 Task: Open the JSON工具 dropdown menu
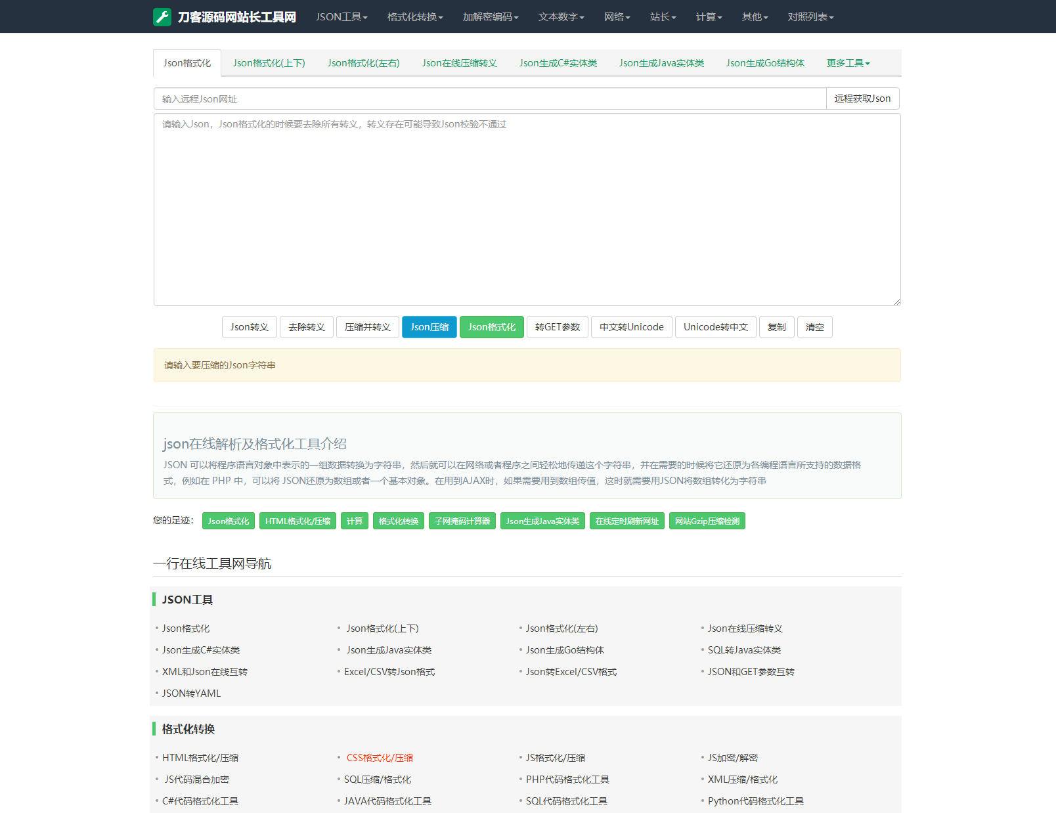click(x=341, y=17)
